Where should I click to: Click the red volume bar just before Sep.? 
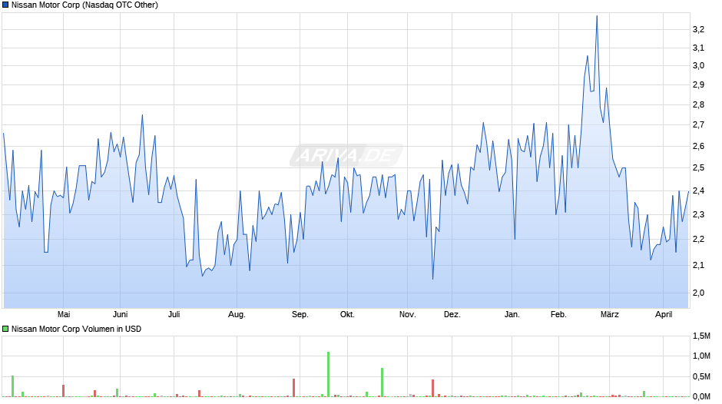tap(293, 387)
